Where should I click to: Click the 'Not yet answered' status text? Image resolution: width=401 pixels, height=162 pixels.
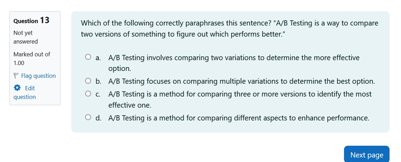point(25,37)
